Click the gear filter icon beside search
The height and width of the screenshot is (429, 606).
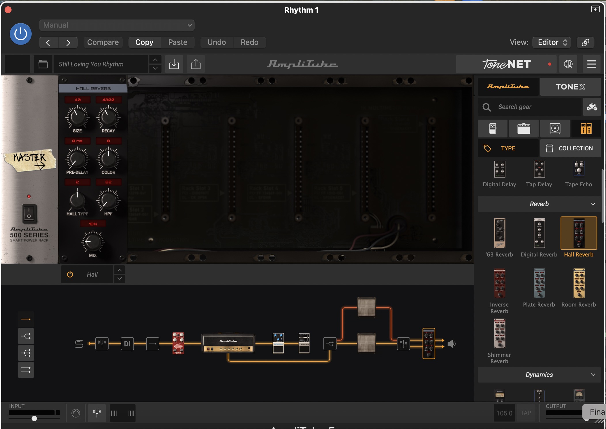tap(592, 107)
